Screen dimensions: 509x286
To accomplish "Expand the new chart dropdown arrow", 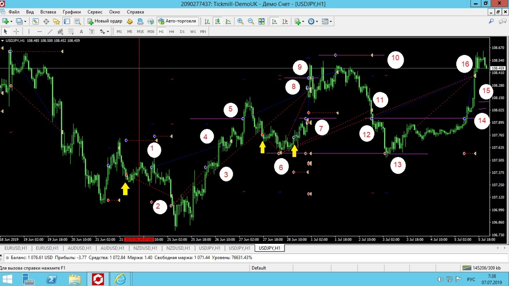I will (x=11, y=21).
